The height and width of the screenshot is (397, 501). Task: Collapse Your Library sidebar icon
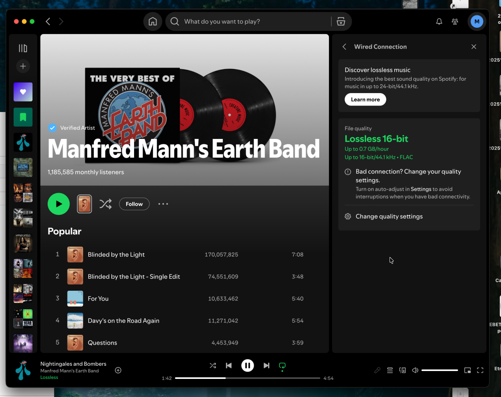(x=23, y=48)
